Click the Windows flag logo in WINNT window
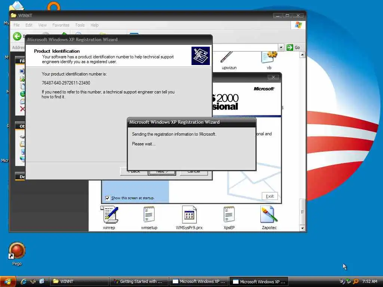 pos(298,25)
